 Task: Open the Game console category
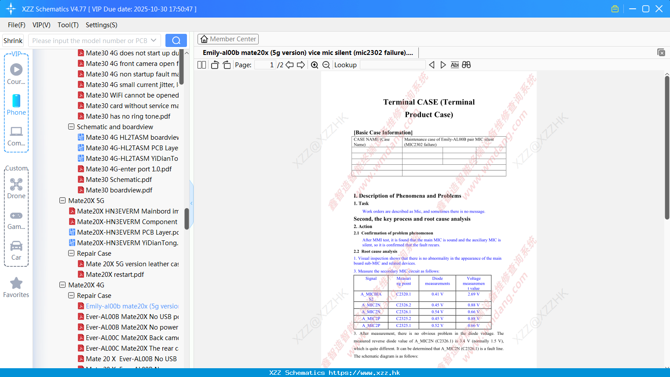16,220
